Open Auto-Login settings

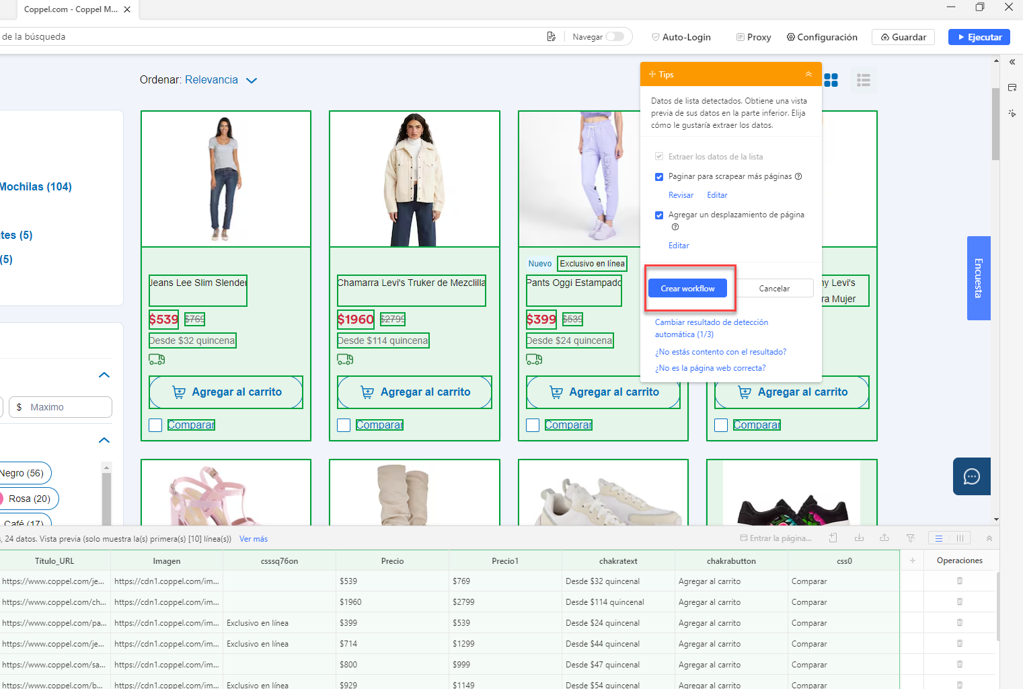tap(681, 37)
